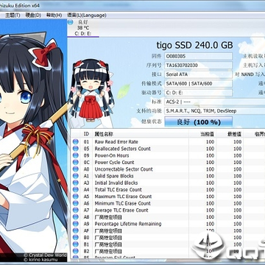Select the Power-On Hours attribute name
The image size is (265, 265).
point(112,155)
